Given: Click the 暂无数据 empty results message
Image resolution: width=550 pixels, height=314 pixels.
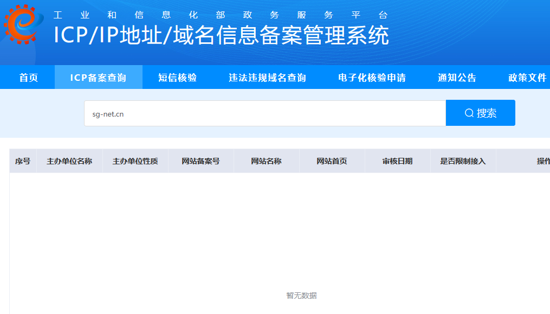Looking at the screenshot, I should click(302, 296).
